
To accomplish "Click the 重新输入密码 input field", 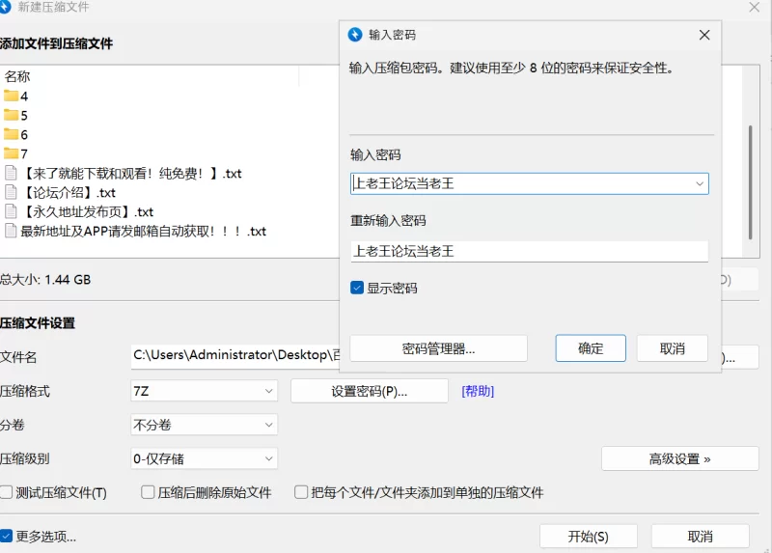I will (x=529, y=251).
